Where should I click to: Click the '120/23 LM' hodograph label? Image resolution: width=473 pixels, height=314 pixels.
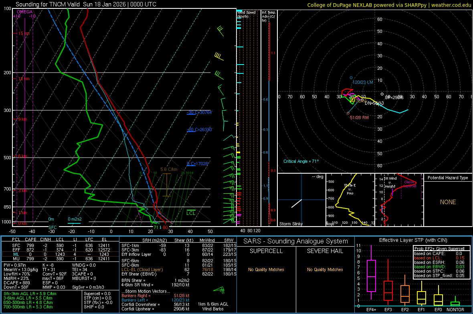coord(363,82)
